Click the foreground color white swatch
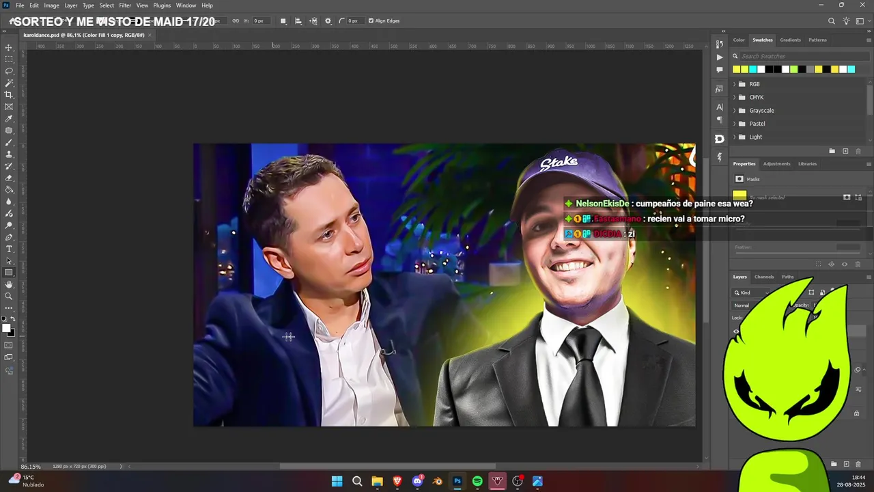 (x=6, y=329)
